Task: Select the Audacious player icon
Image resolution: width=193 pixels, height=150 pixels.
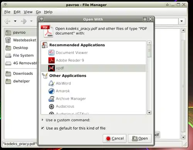Action: pos(51,106)
